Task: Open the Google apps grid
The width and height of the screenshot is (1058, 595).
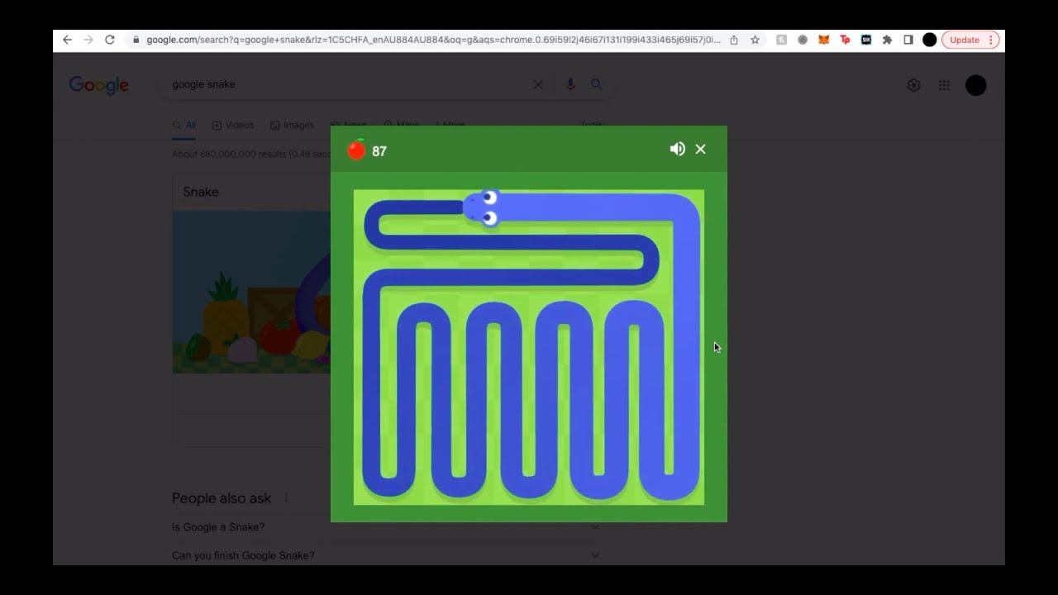Action: (x=944, y=85)
